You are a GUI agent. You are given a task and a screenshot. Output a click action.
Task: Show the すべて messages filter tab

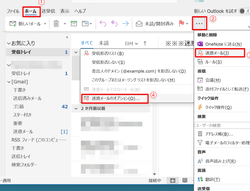(x=87, y=43)
